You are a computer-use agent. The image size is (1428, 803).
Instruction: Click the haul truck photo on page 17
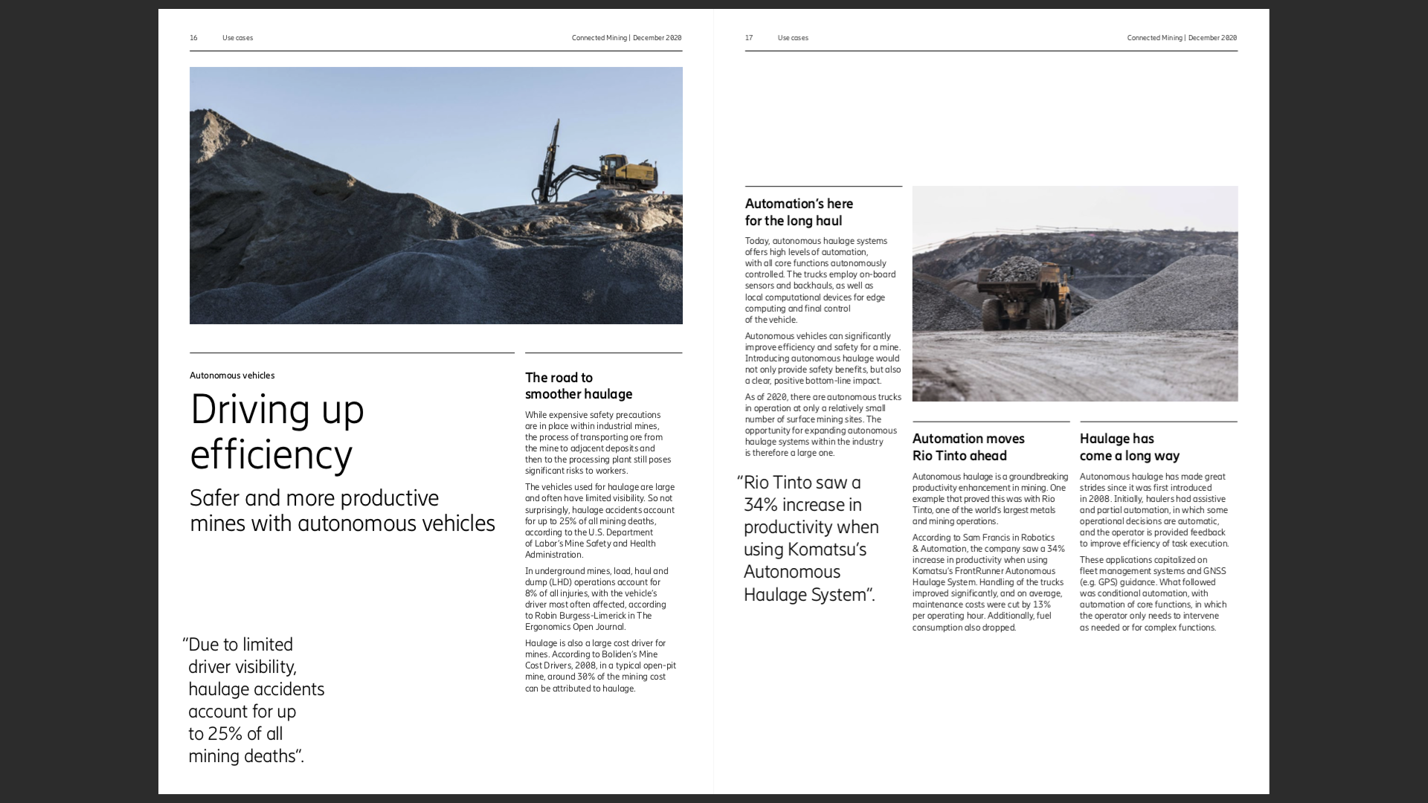[1075, 294]
